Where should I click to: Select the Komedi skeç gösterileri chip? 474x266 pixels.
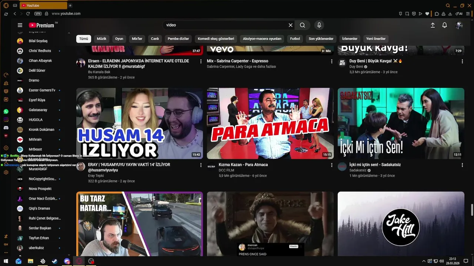pyautogui.click(x=216, y=38)
